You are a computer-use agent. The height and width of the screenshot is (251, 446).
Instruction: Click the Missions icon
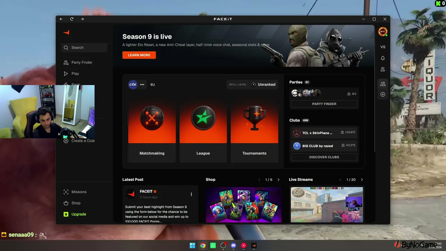(66, 192)
